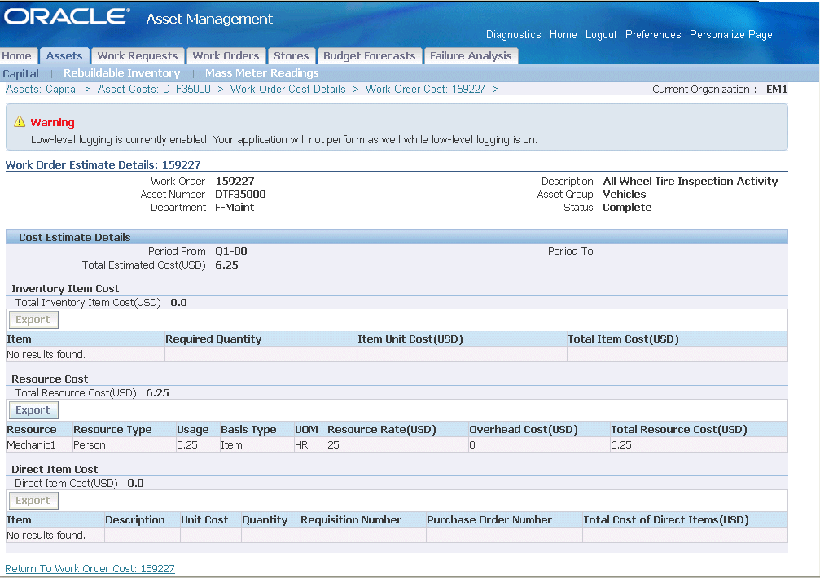
Task: Select the Assets tab
Action: [64, 56]
